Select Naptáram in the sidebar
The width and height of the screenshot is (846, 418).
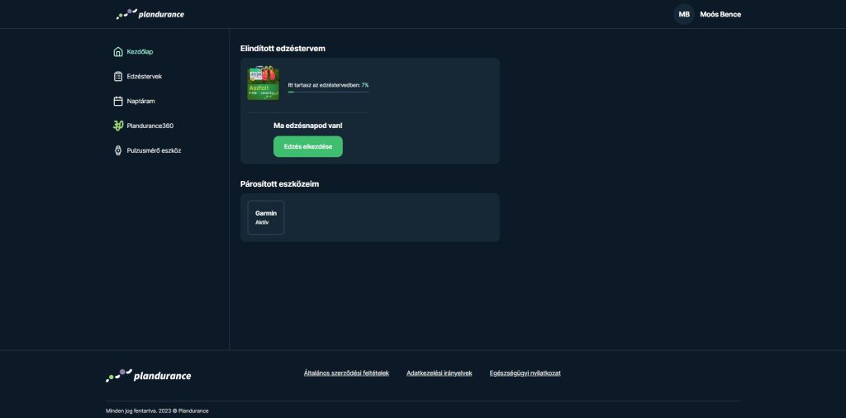point(140,102)
